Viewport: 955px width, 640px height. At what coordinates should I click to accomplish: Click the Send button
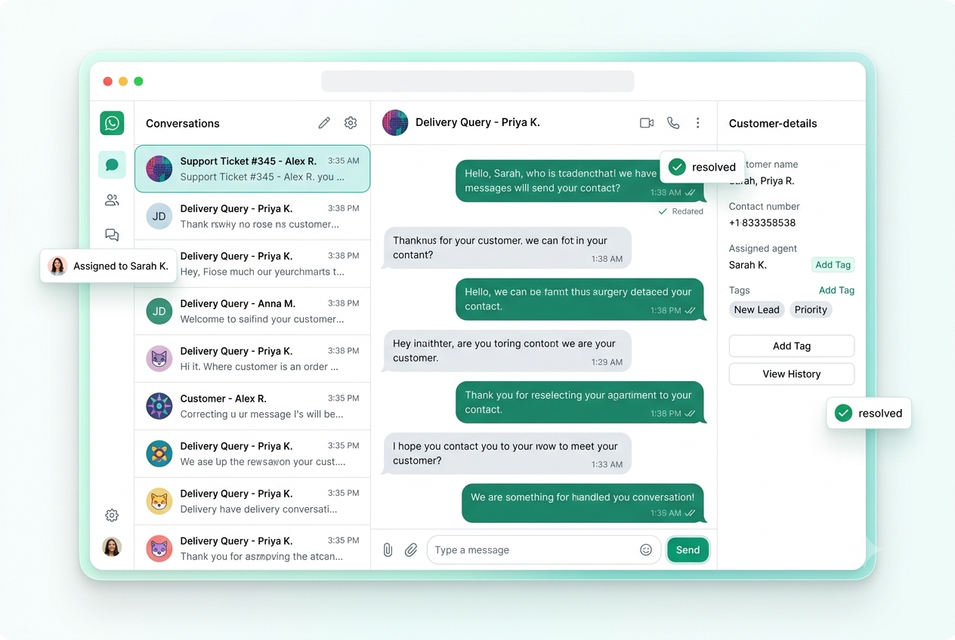coord(688,550)
